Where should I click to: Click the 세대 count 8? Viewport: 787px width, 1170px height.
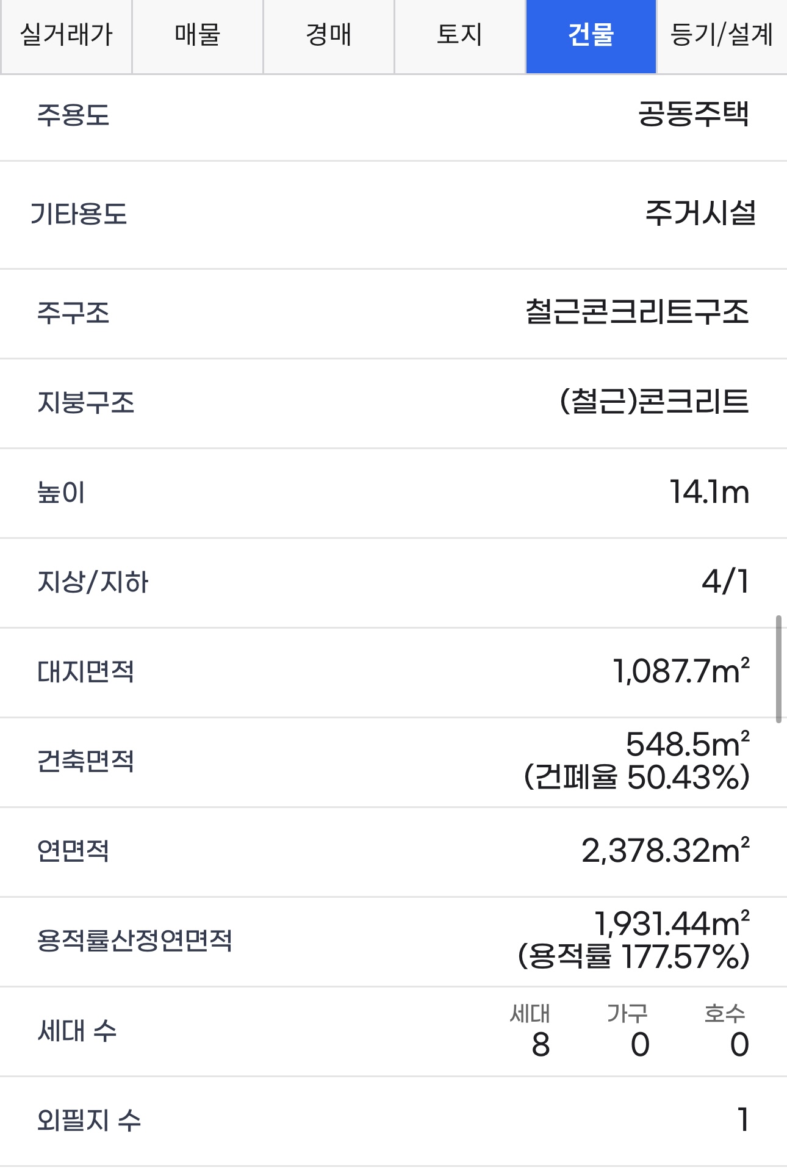541,1044
